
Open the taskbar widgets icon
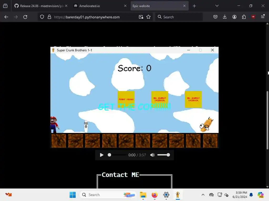[x=8, y=194]
